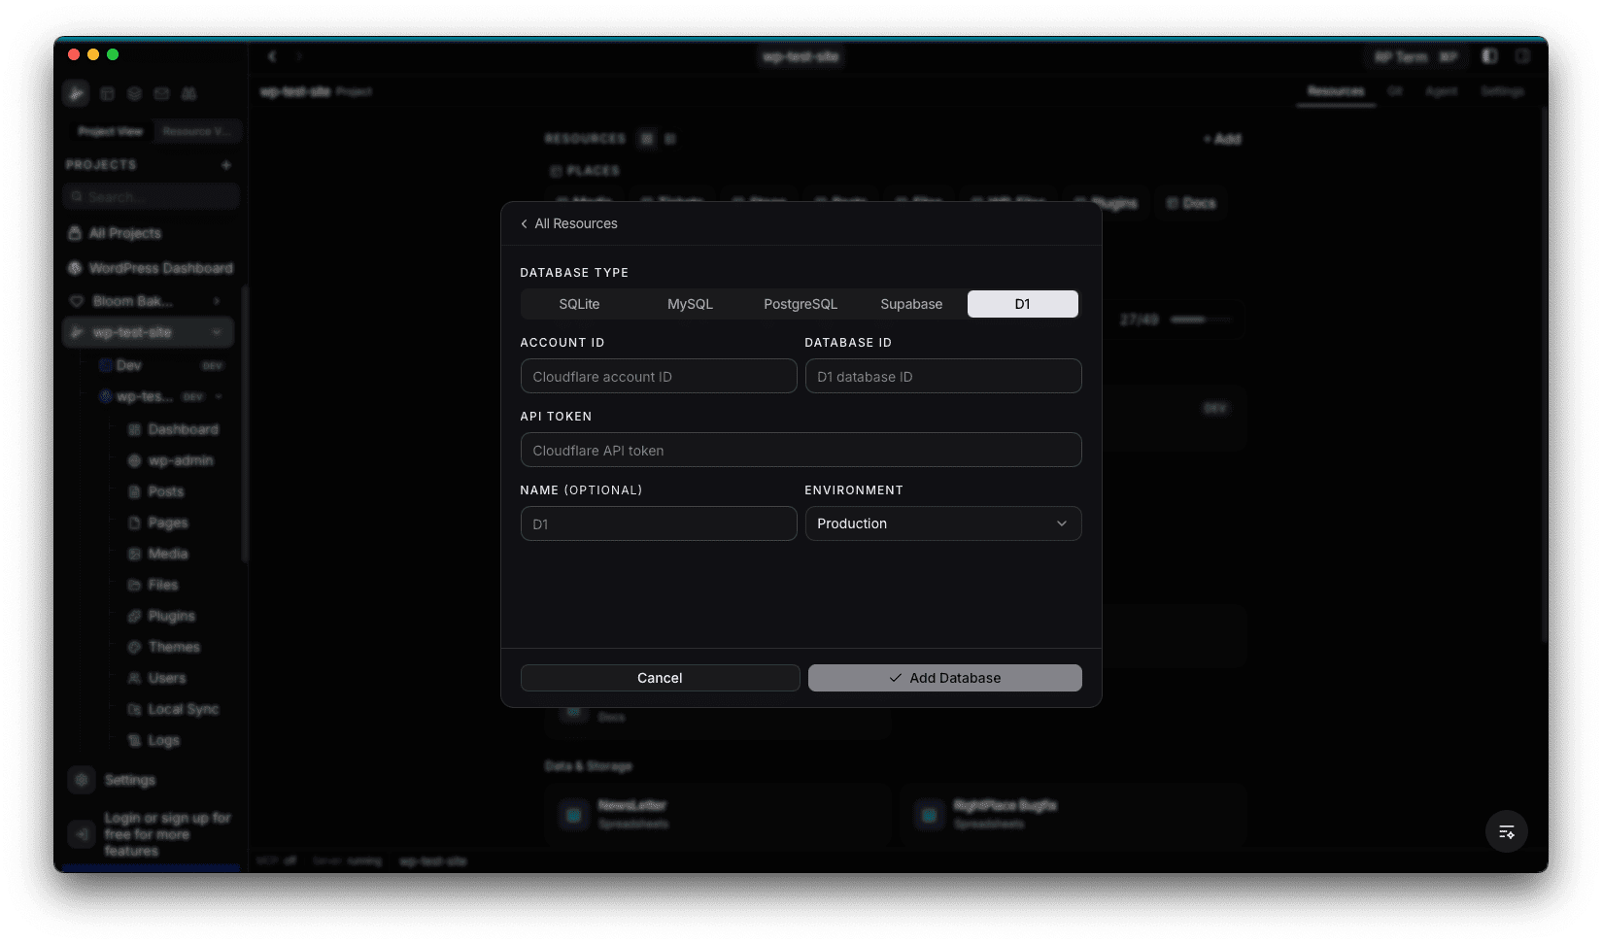Select the Supabase database type
Screen dimensions: 1602x944
pos(910,303)
